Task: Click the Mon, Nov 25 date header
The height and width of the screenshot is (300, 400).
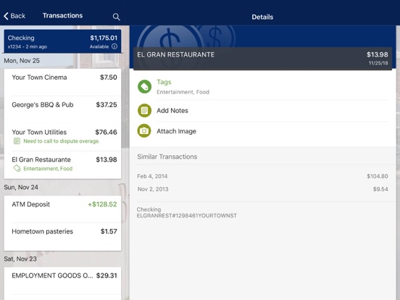Action: [22, 61]
